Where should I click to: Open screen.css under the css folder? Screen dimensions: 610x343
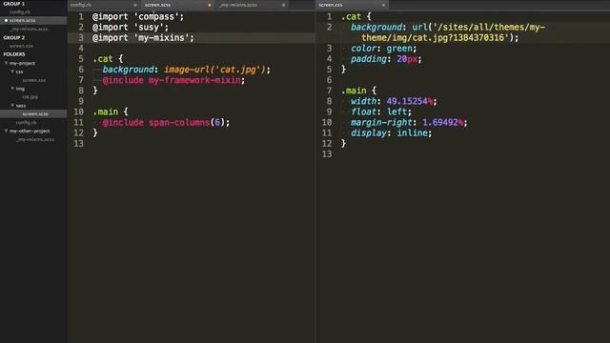[x=34, y=80]
